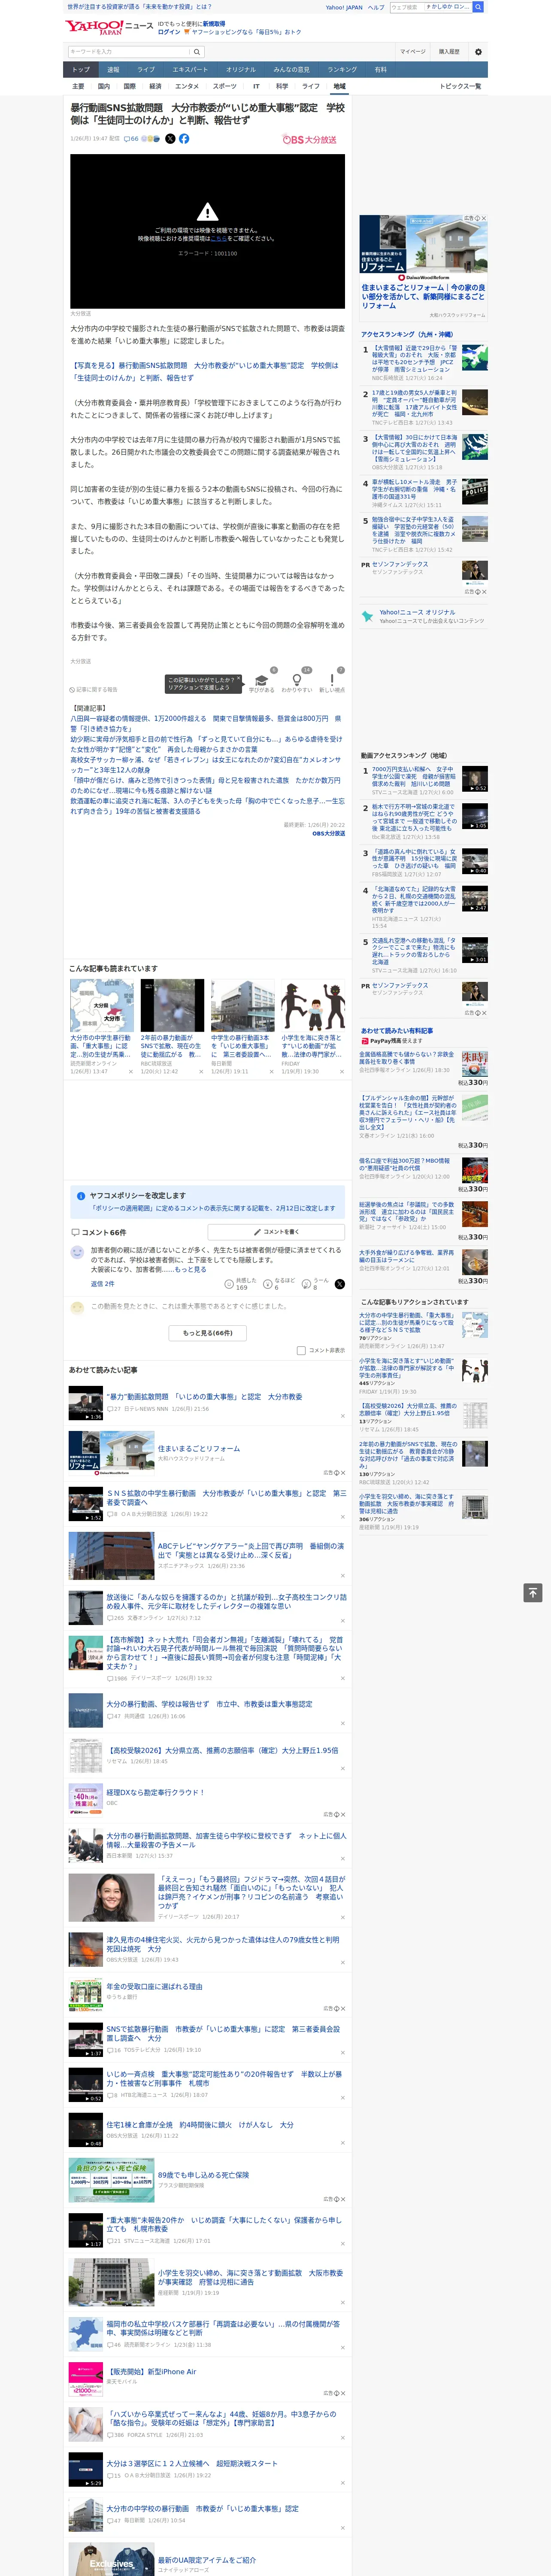
Task: Open article 大分は3選挙区に12人立候補へ
Action: point(192,2463)
